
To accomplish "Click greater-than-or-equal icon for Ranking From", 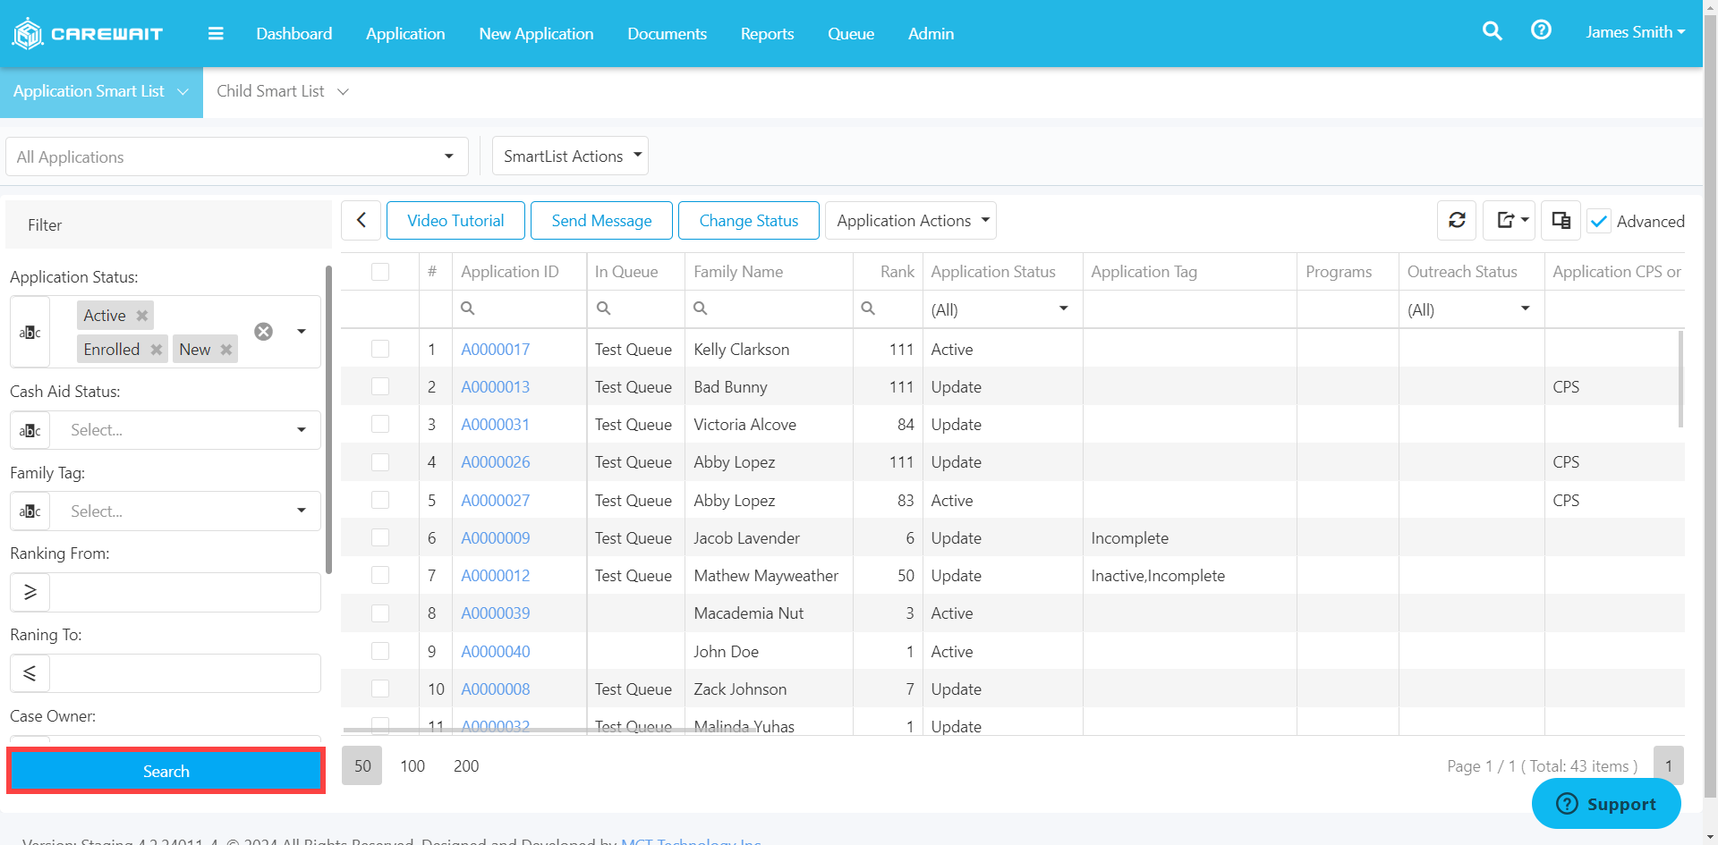I will coord(30,592).
